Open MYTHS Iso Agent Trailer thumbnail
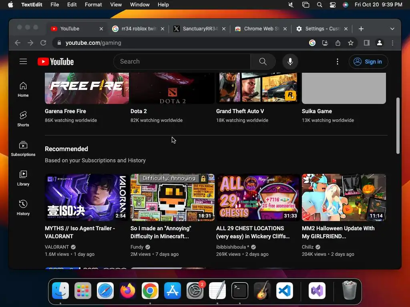The image size is (410, 307). (x=86, y=197)
